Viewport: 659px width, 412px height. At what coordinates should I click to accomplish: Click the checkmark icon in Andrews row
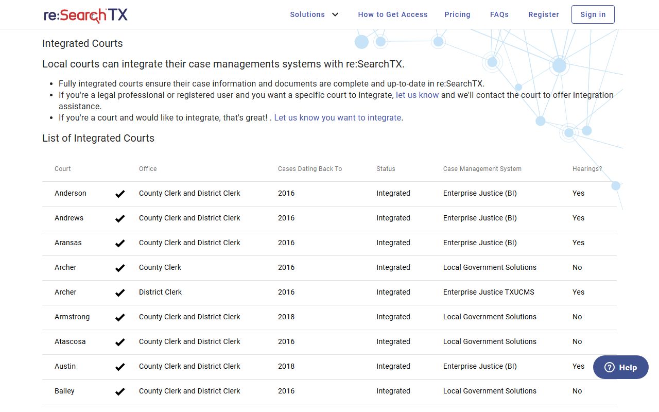(120, 218)
